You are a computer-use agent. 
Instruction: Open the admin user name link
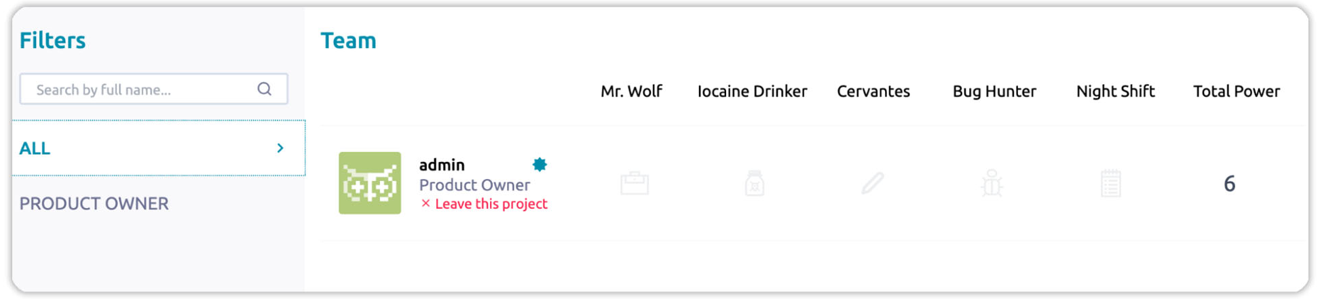click(x=442, y=165)
